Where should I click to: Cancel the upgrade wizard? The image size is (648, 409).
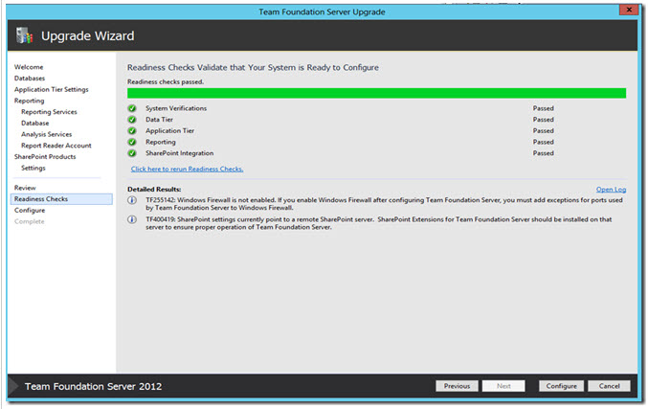[x=609, y=386]
